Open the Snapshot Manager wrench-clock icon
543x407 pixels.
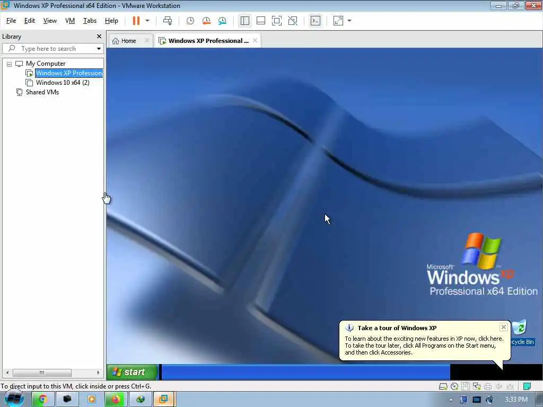click(x=222, y=21)
